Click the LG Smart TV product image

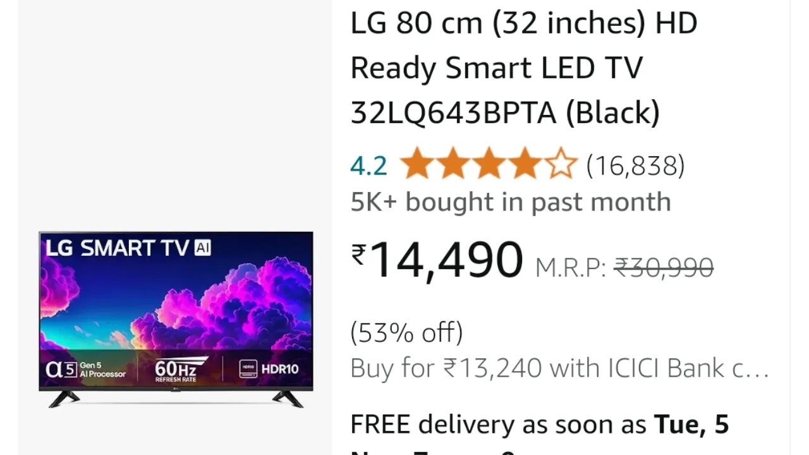(176, 320)
